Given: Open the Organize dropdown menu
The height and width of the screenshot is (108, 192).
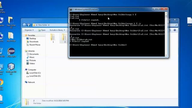Looking at the screenshot, I should coord(29,30).
